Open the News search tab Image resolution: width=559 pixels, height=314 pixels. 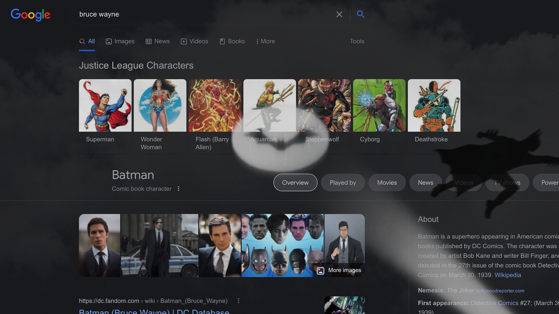click(157, 41)
